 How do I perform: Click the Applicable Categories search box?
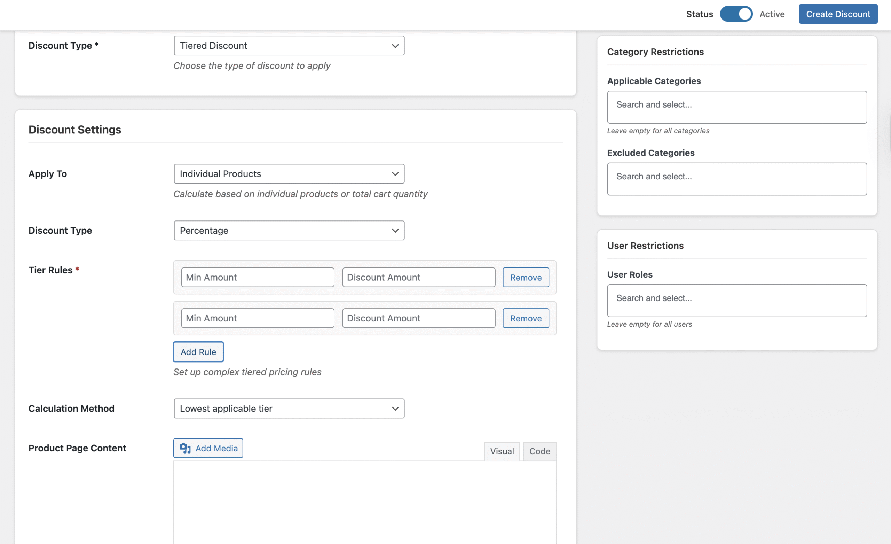[736, 107]
